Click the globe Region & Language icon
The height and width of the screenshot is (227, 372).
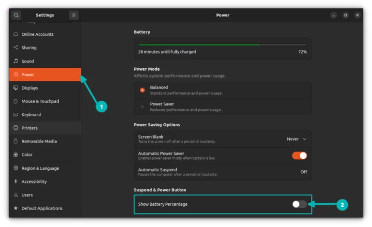coord(15,168)
